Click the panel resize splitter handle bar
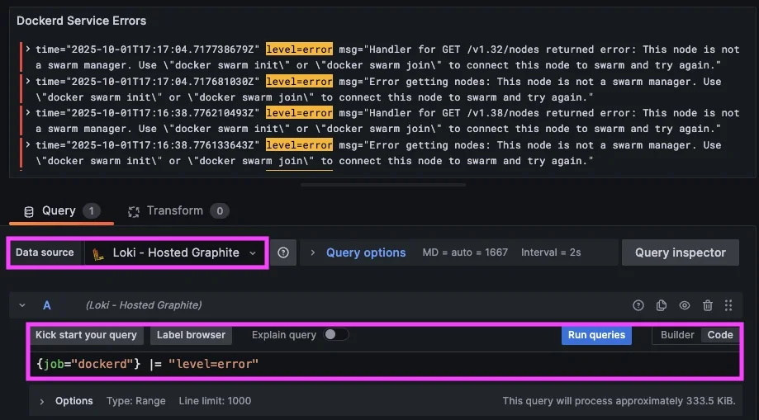This screenshot has height=420, width=759. (x=383, y=185)
